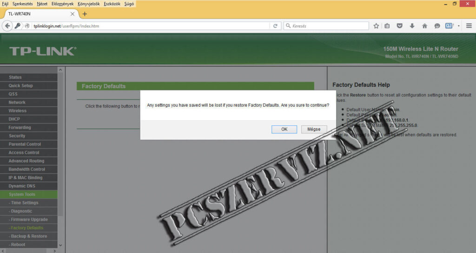
Task: Click the browser back arrow button
Action: click(x=7, y=26)
